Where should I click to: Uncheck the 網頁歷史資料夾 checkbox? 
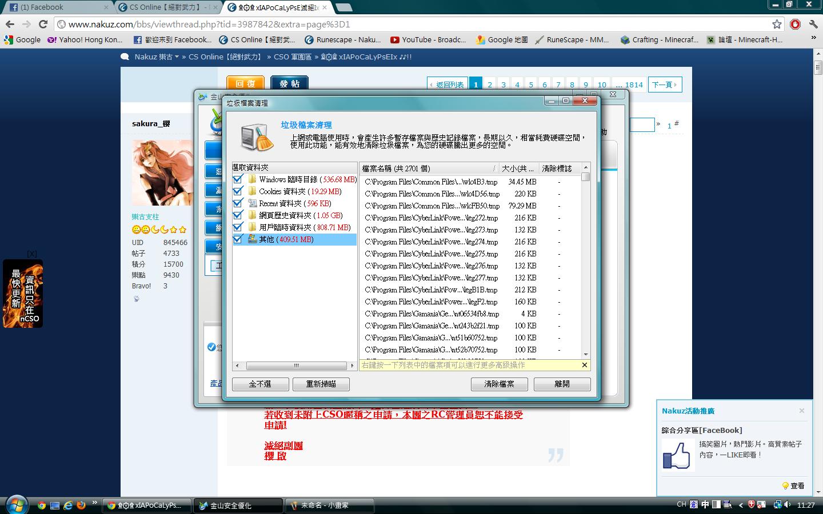tap(238, 215)
